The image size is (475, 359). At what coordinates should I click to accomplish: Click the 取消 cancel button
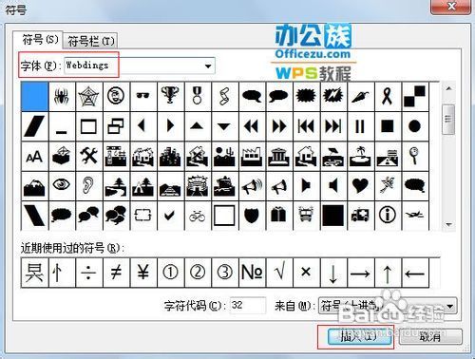click(430, 336)
